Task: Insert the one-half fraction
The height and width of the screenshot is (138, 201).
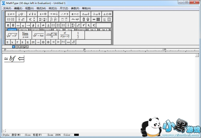Action: [78, 35]
